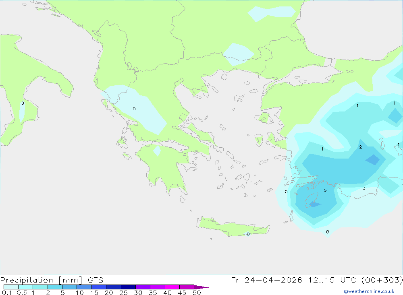Click the 'Precipitation [mm] GFS' title text
This screenshot has width=403, height=295.
[52, 280]
